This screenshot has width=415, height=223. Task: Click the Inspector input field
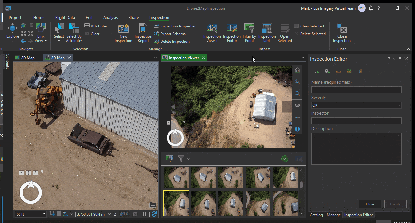(356, 120)
